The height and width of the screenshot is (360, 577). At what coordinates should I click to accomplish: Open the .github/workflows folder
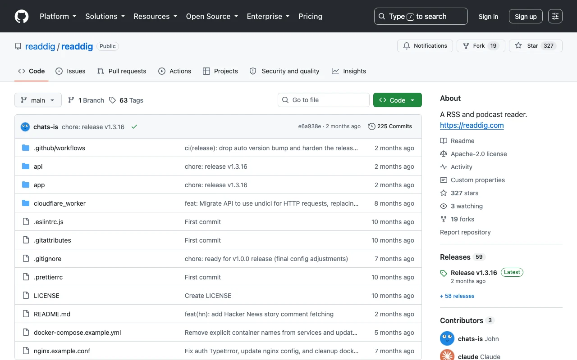click(60, 148)
